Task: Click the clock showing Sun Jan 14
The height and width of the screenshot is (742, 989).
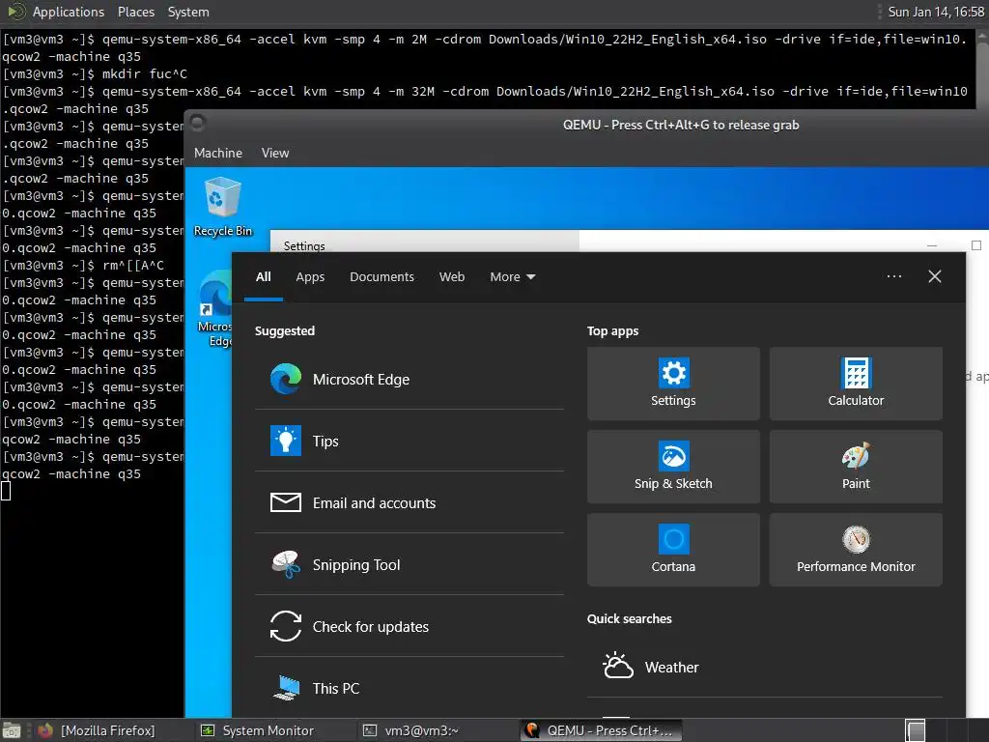Action: point(935,12)
